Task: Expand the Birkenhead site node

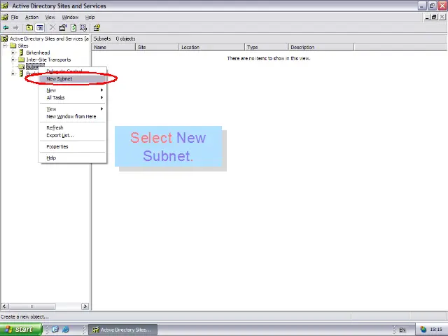Action: click(13, 52)
